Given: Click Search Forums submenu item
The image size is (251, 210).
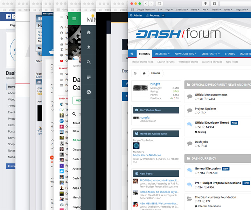Looking at the screenshot, I should (x=166, y=62).
